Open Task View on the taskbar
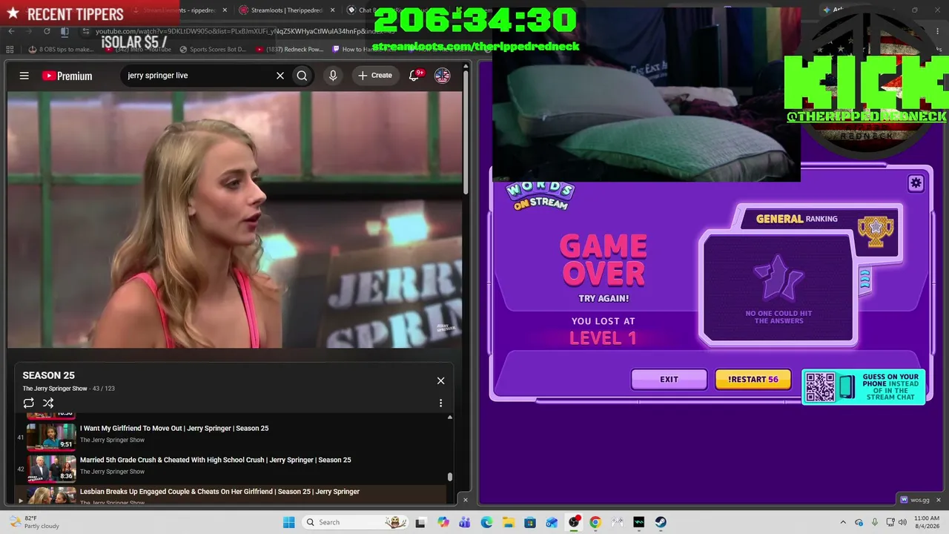 (x=420, y=522)
